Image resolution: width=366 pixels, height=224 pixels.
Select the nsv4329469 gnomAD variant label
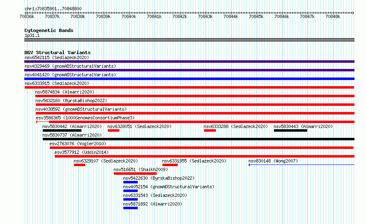pos(70,66)
